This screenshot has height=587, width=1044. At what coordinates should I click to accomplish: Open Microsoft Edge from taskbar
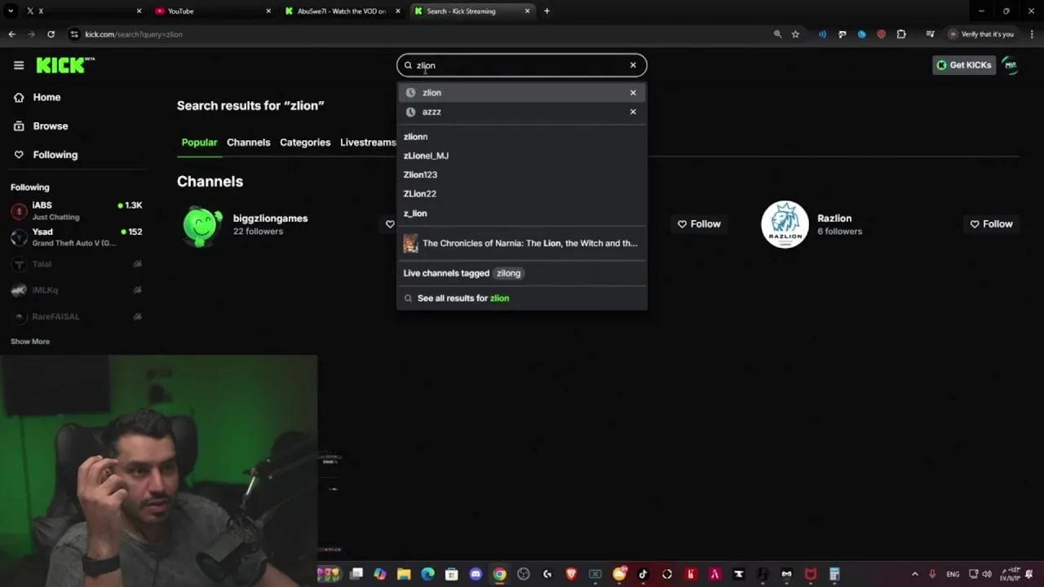427,574
